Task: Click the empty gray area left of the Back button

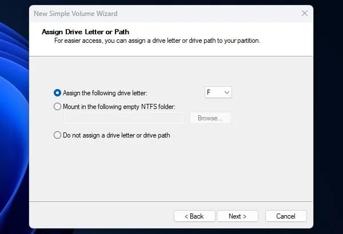Action: tap(103, 216)
